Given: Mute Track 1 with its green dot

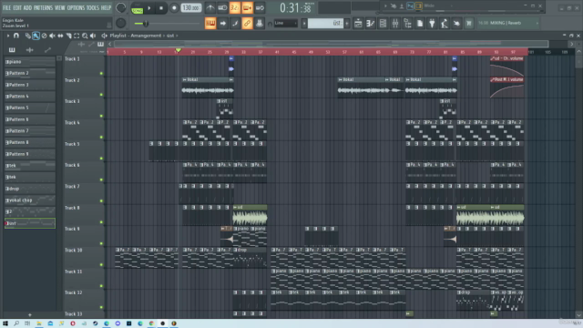Looking at the screenshot, I should click(x=101, y=73).
